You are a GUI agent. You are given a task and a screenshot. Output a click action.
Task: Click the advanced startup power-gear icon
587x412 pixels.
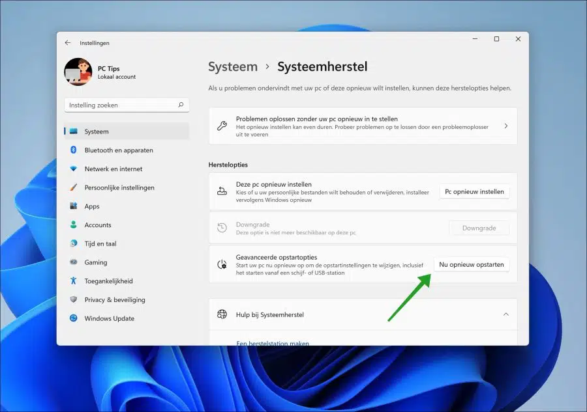222,264
